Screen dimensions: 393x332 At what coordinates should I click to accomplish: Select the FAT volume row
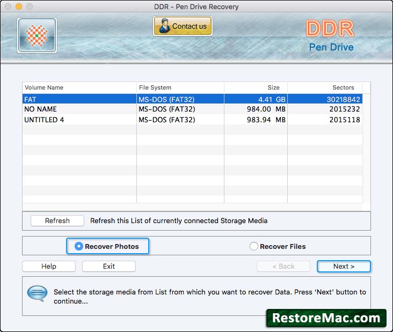pyautogui.click(x=192, y=99)
